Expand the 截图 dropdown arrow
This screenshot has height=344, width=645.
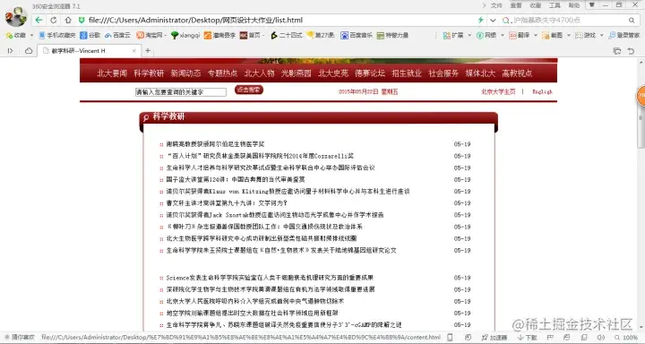tap(569, 36)
